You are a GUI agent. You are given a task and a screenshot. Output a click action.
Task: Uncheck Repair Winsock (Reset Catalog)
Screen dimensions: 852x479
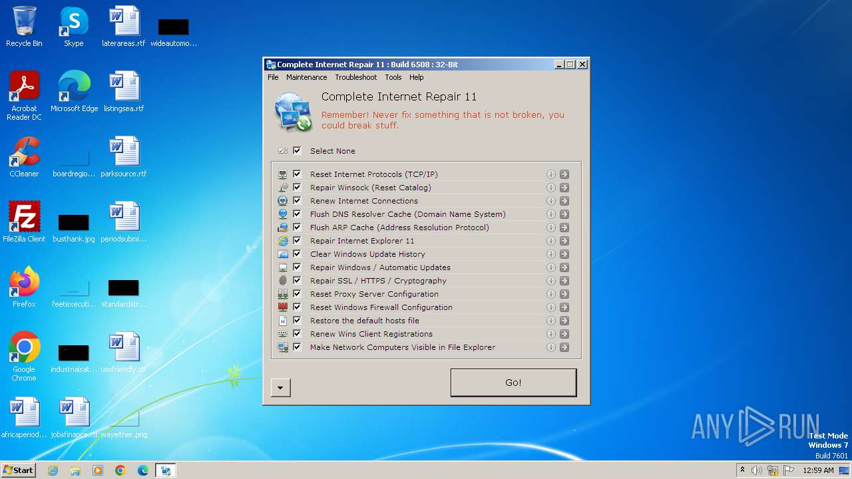[297, 188]
